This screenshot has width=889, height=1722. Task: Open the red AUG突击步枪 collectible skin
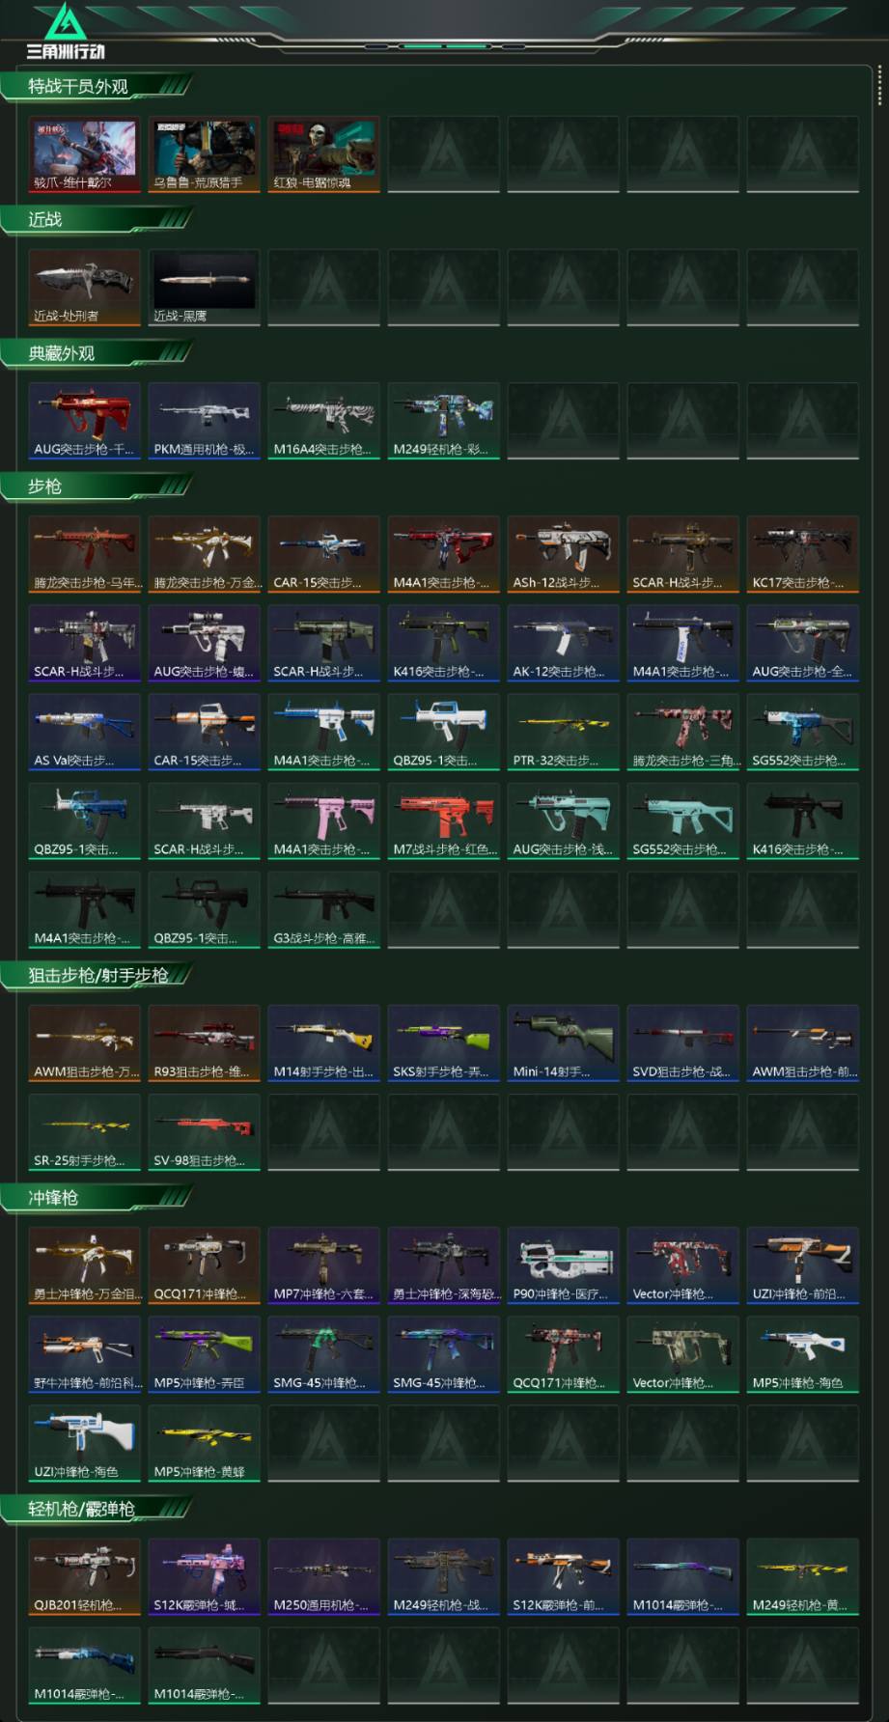click(84, 421)
